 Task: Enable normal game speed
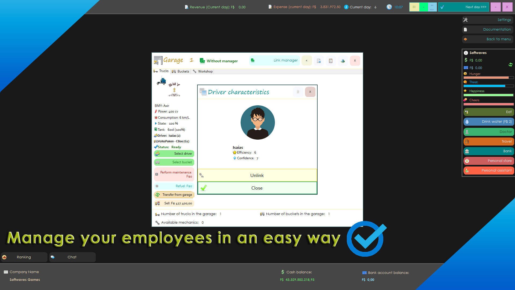tap(423, 7)
